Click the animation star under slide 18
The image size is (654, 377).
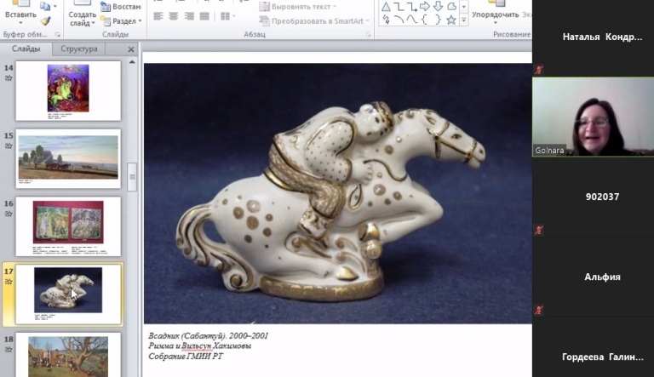[9, 350]
